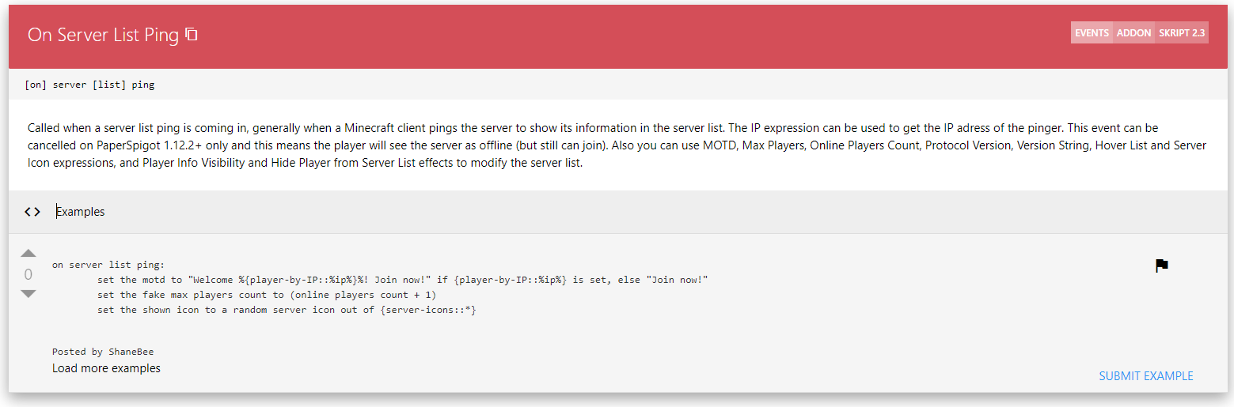The width and height of the screenshot is (1234, 407).
Task: Click the 'on server list ping:' code line
Action: 108,265
